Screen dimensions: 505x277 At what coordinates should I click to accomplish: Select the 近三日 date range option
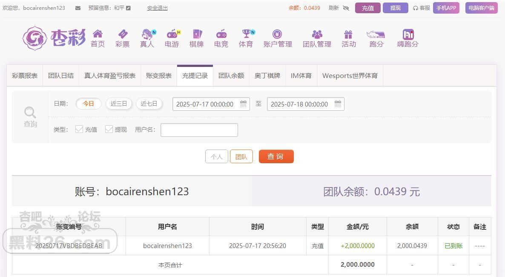pos(119,104)
